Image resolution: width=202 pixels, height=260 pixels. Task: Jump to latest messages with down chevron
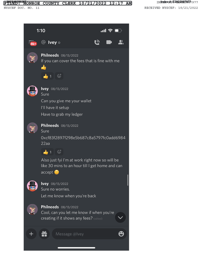(x=120, y=217)
